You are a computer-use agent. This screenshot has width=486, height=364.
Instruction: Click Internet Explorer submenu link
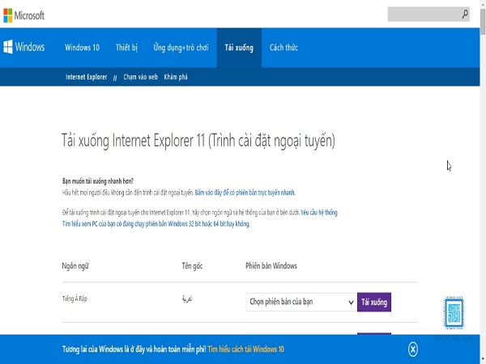click(x=86, y=77)
